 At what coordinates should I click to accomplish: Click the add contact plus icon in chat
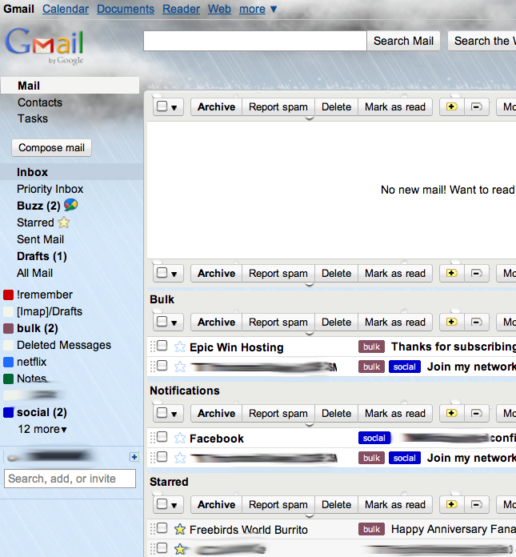tap(134, 457)
